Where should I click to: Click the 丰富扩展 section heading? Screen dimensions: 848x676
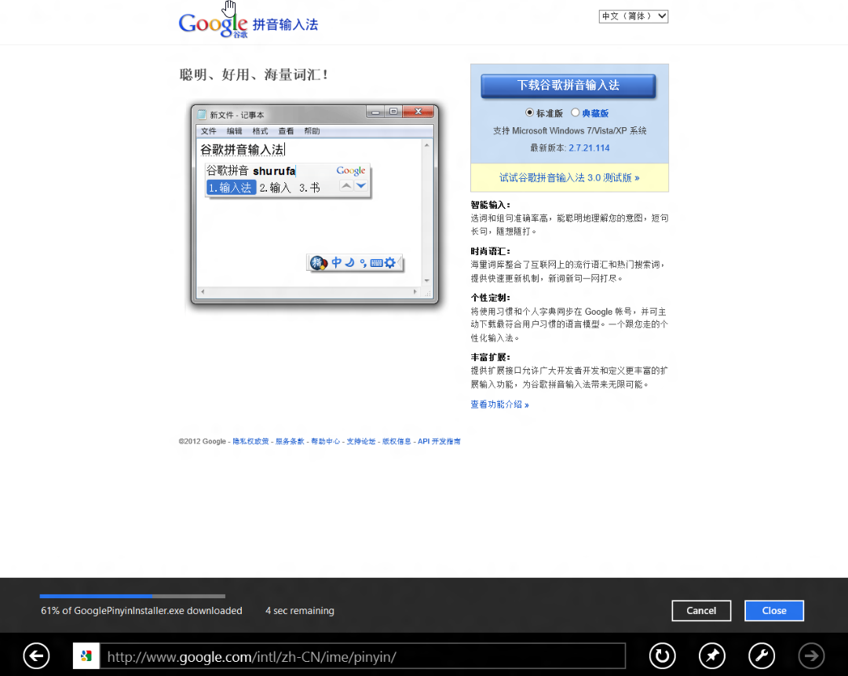click(x=490, y=357)
